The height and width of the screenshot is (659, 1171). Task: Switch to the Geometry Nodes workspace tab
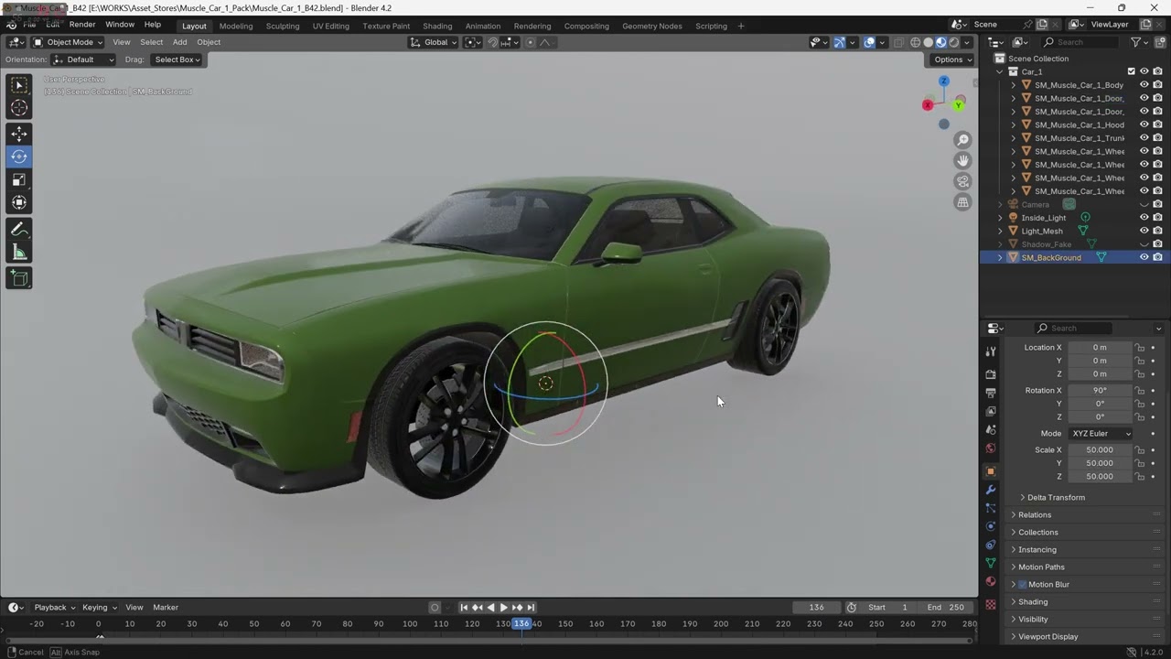tap(652, 26)
